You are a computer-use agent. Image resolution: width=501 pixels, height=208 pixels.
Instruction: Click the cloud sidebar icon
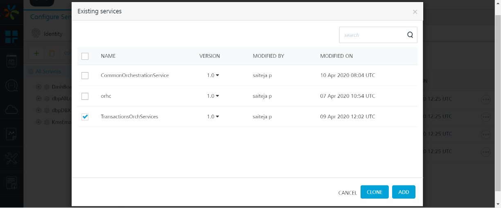click(11, 109)
